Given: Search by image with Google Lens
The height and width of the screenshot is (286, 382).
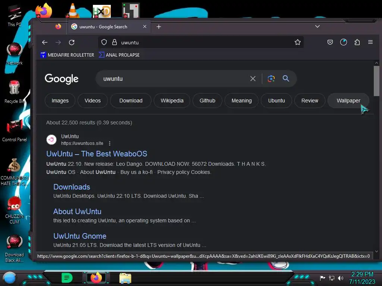Looking at the screenshot, I should pyautogui.click(x=271, y=79).
